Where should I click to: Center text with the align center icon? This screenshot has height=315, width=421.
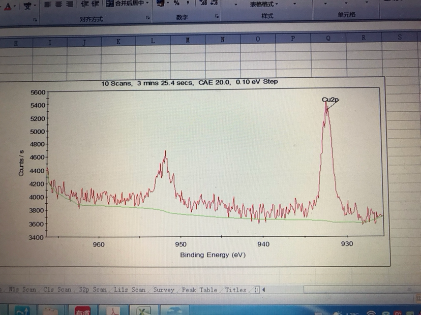point(58,4)
